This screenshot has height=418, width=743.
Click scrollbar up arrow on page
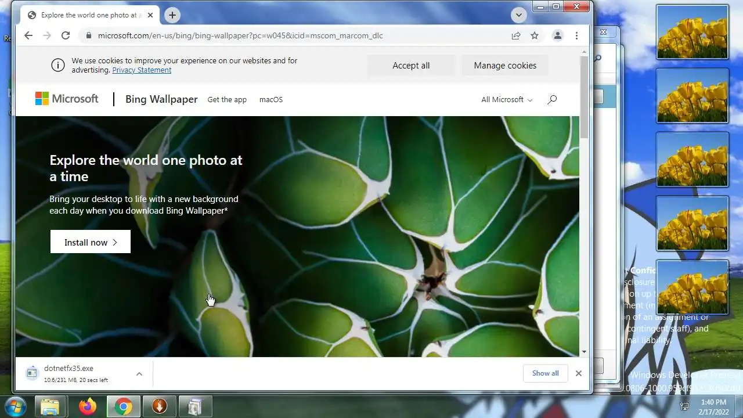[x=584, y=52]
